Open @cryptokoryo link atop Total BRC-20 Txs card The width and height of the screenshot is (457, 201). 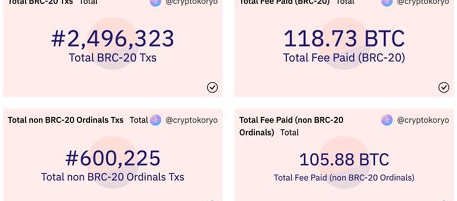coord(191,2)
